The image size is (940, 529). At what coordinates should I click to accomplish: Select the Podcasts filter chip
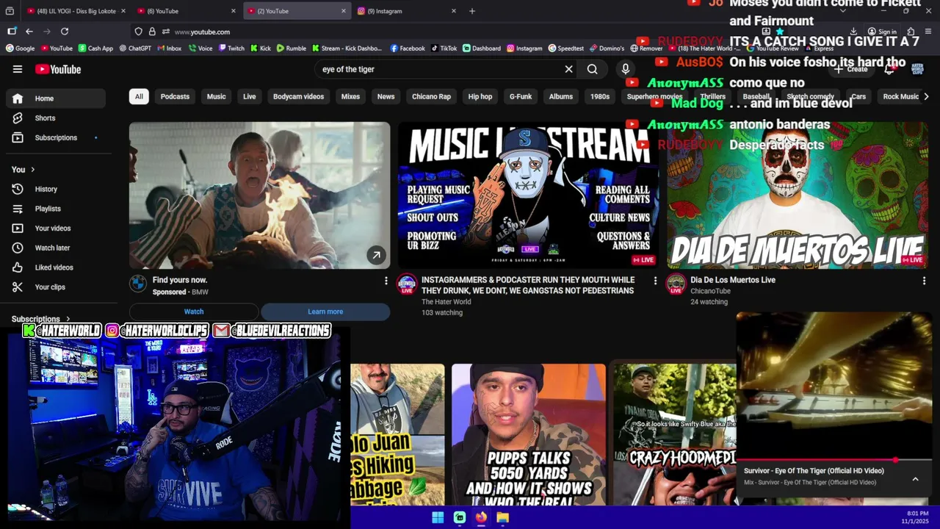pos(175,96)
